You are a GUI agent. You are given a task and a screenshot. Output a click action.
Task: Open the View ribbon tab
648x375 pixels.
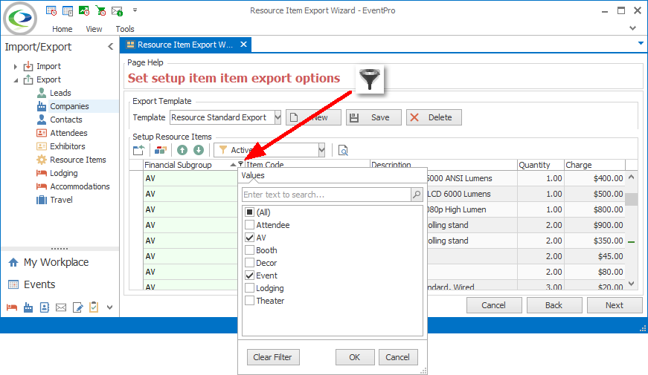click(x=94, y=29)
